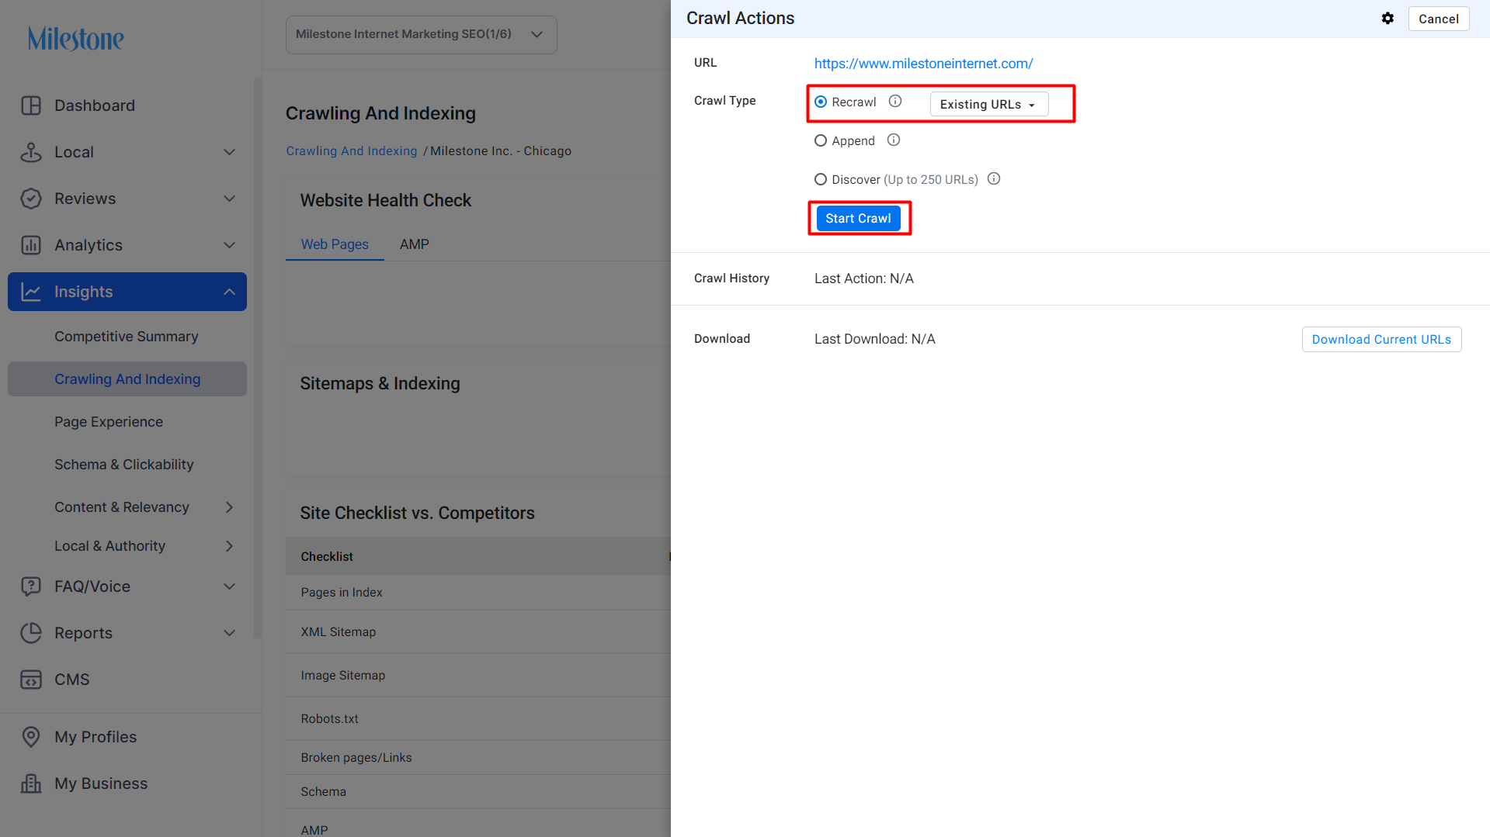Switch to the AMP tab
Screen dimensions: 1490x837
(415, 244)
